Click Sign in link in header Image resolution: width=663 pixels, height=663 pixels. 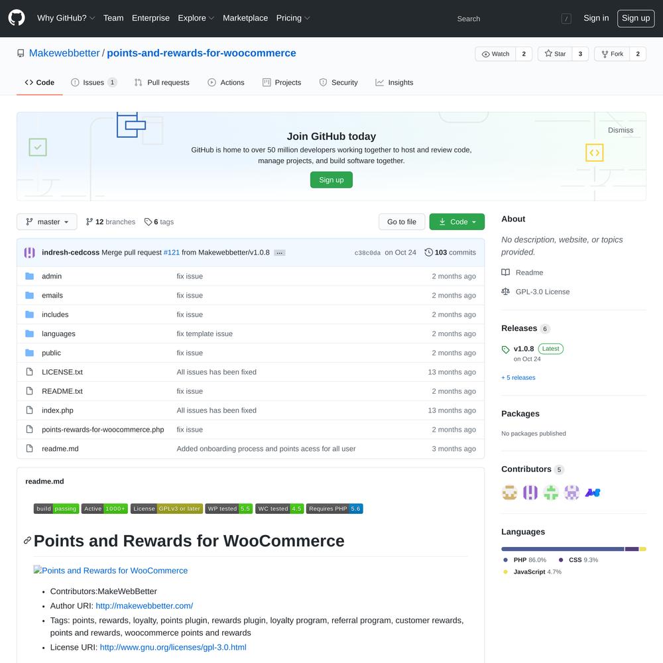596,18
